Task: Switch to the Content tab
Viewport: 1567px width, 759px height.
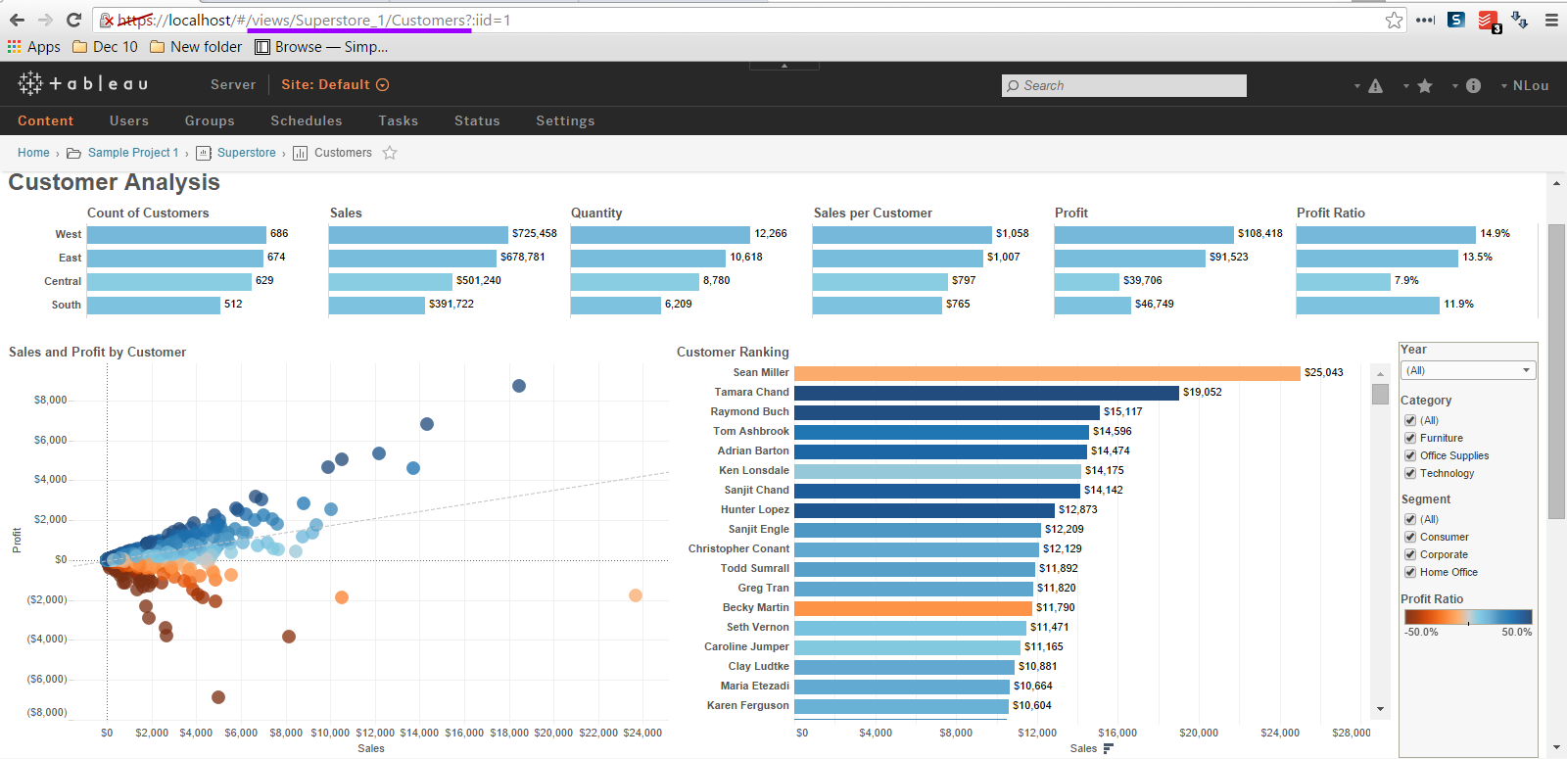Action: (x=45, y=121)
